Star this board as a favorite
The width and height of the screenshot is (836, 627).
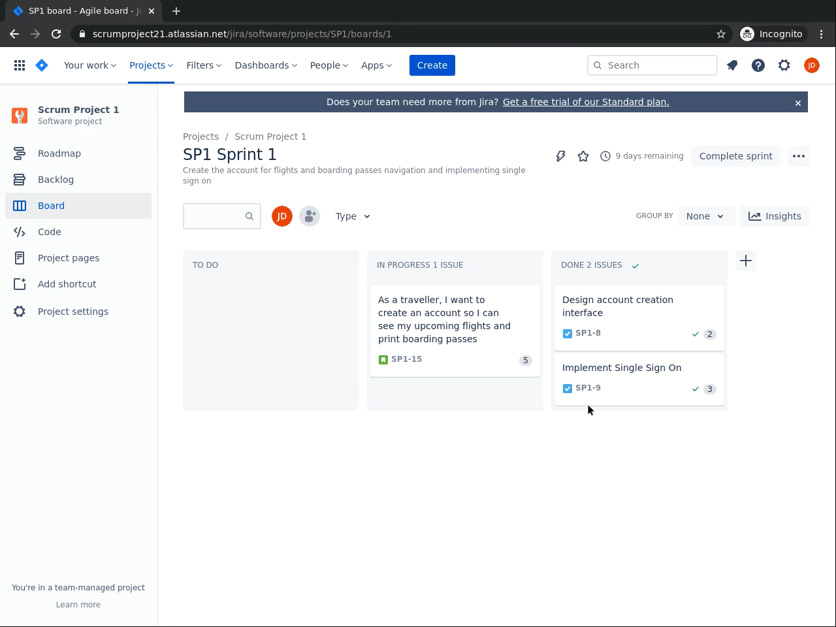tap(583, 156)
